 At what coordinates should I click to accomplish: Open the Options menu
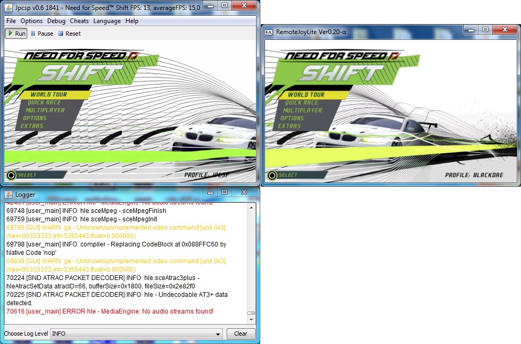click(x=31, y=21)
